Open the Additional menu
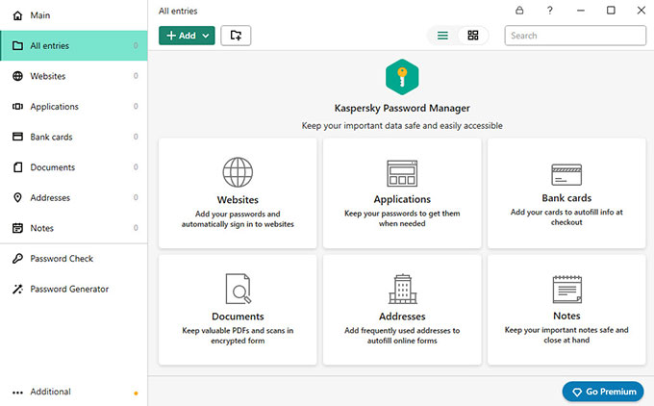 pyautogui.click(x=73, y=392)
